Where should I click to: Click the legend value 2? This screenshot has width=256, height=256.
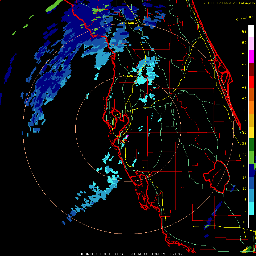tap(245, 211)
